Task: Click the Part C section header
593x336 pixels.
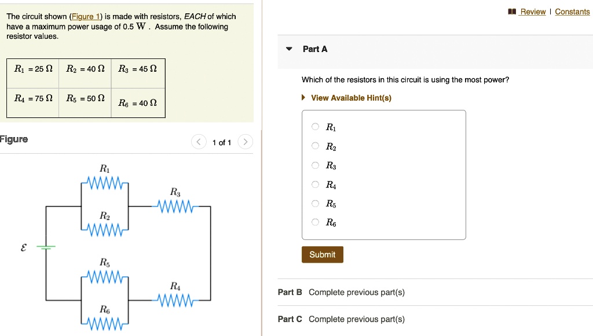Action: [x=289, y=319]
